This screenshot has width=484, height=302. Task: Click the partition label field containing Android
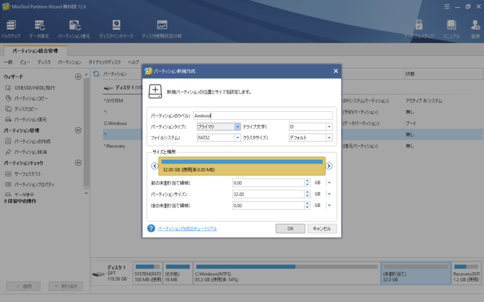point(263,116)
